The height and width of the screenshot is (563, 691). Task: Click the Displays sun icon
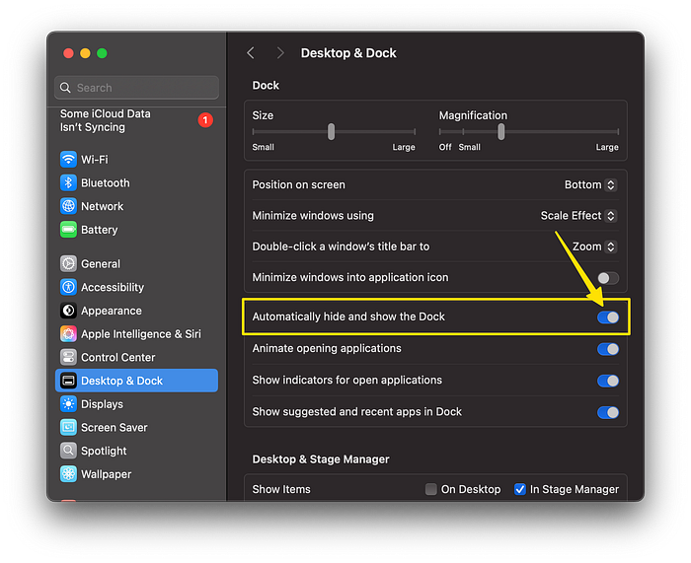[68, 403]
